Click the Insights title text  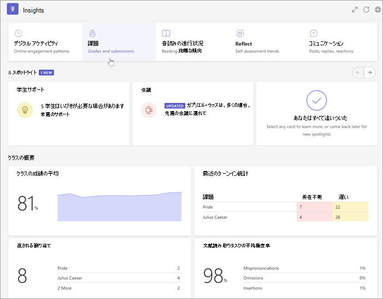point(33,10)
